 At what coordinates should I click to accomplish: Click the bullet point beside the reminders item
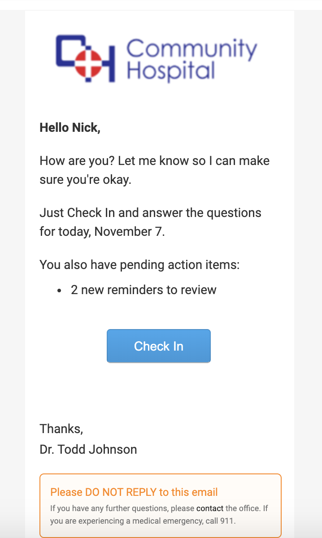(x=60, y=290)
